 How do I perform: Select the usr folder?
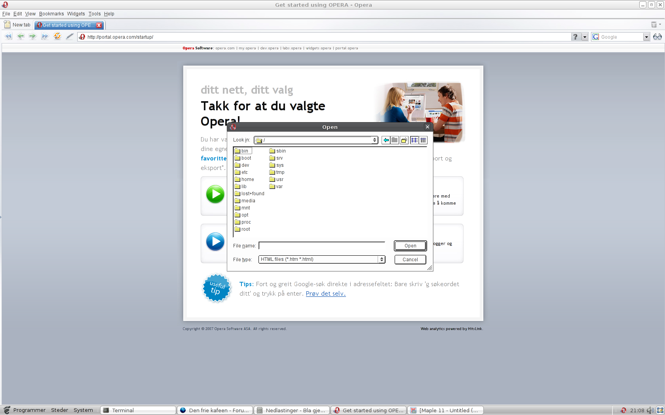[276, 179]
